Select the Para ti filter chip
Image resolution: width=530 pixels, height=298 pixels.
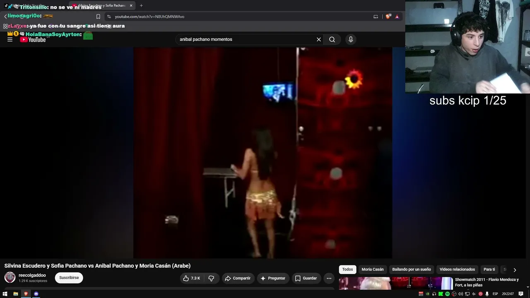pyautogui.click(x=489, y=269)
